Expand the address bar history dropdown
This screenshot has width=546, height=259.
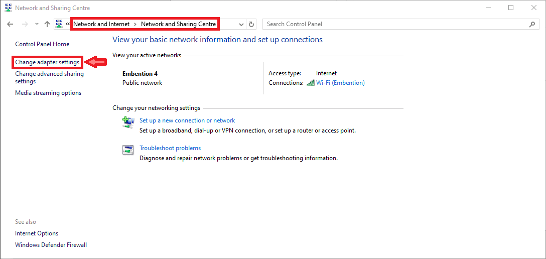point(241,24)
